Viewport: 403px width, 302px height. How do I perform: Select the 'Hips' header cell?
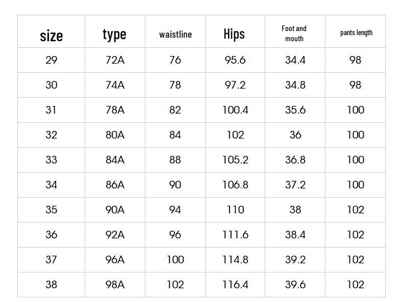click(234, 34)
